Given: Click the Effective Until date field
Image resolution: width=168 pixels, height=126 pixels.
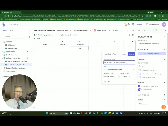Looking at the screenshot, I should point(128,77).
